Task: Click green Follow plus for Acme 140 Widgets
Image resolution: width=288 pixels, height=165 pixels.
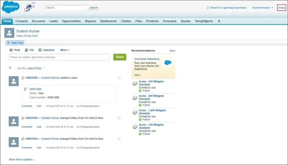Action: 140,91
